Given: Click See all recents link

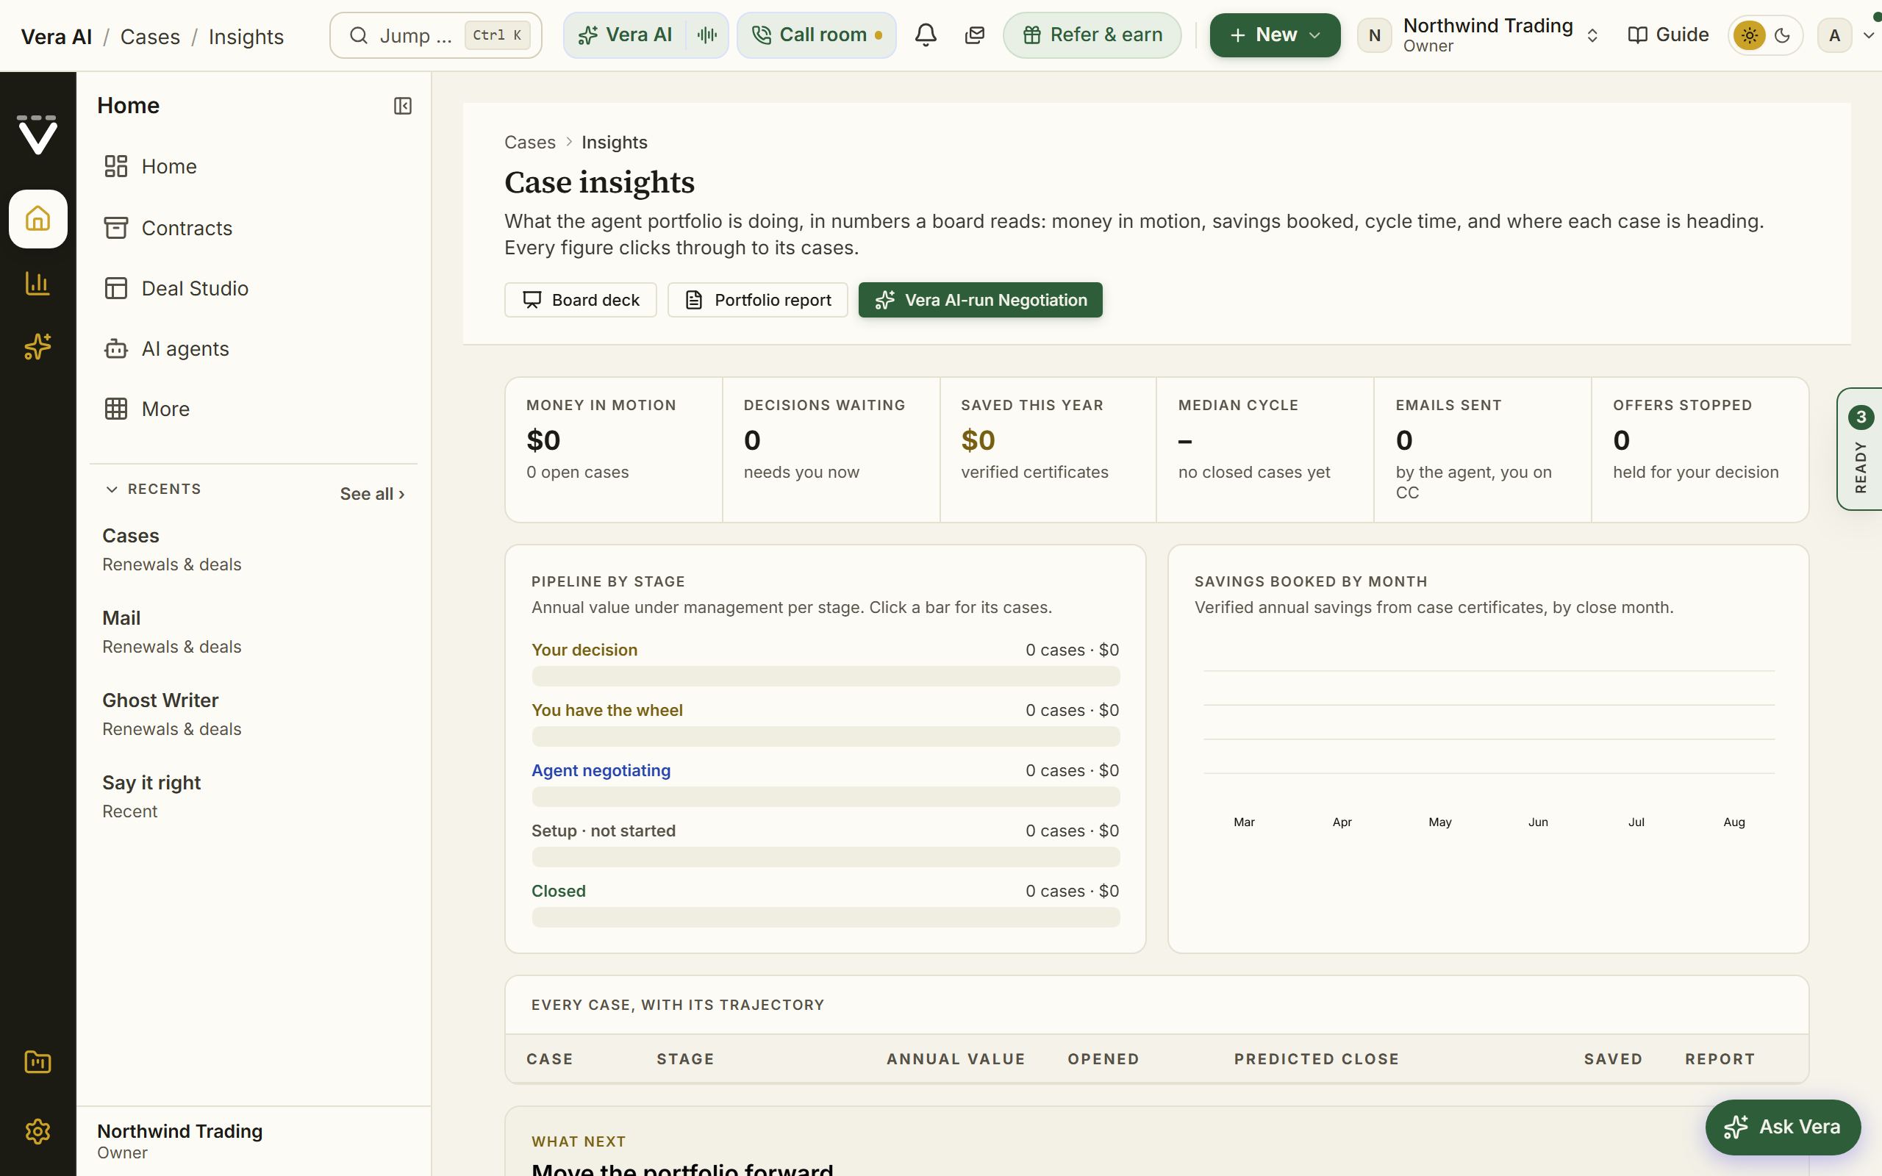Looking at the screenshot, I should pos(372,494).
